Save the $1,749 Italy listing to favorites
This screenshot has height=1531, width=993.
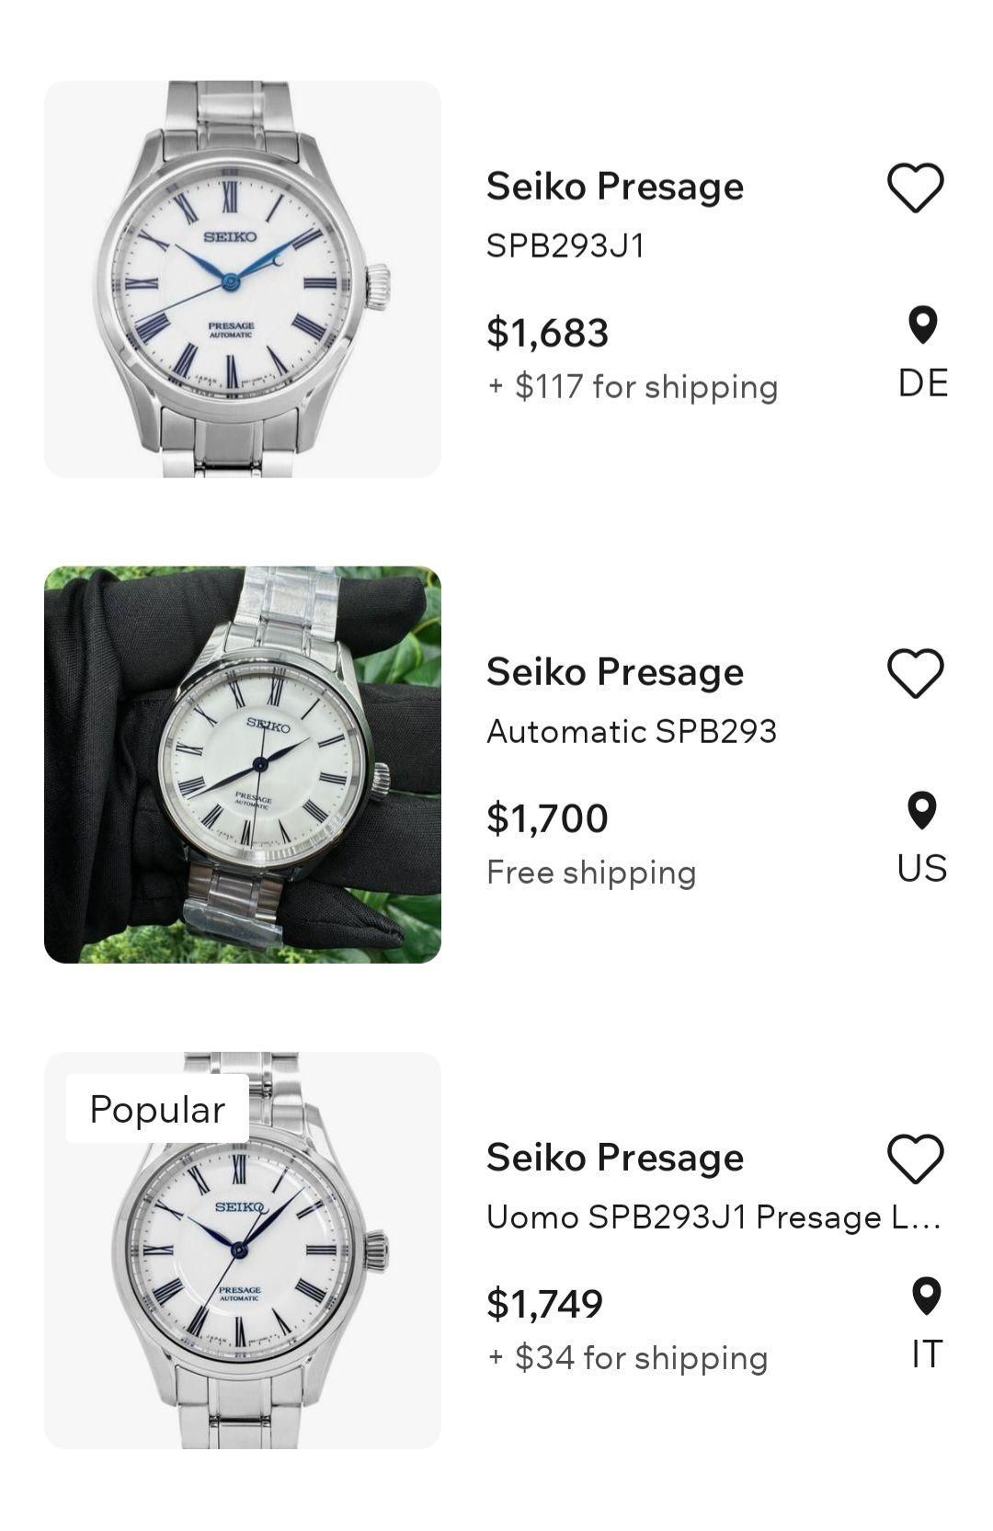[915, 1159]
